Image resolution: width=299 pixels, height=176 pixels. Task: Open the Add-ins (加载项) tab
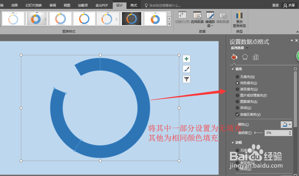83,5
